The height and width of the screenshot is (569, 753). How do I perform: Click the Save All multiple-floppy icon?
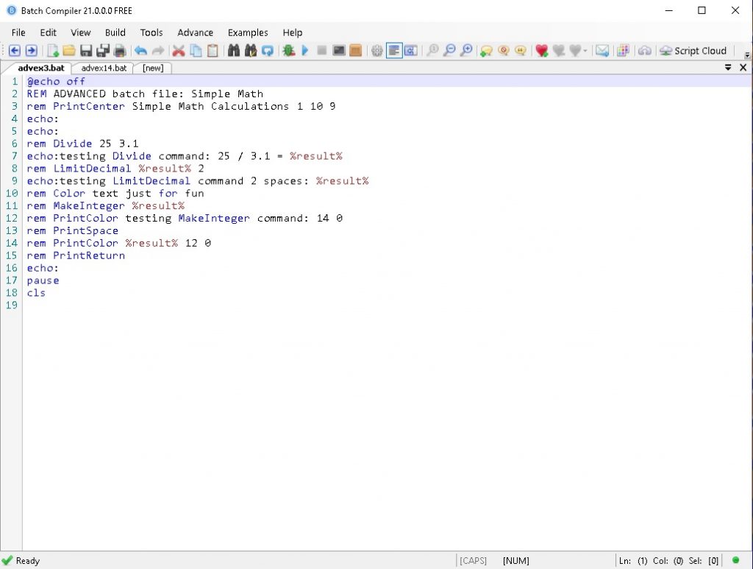tap(103, 51)
